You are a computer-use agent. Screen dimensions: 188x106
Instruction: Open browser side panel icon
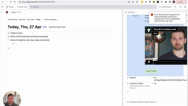coord(170,2)
